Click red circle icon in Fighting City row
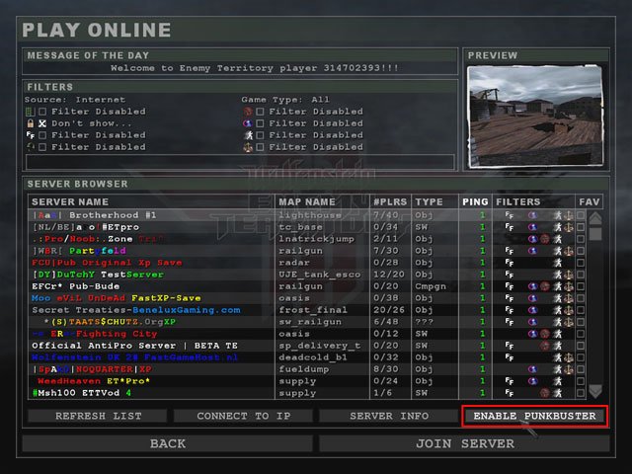This screenshot has height=474, width=632. 545,334
